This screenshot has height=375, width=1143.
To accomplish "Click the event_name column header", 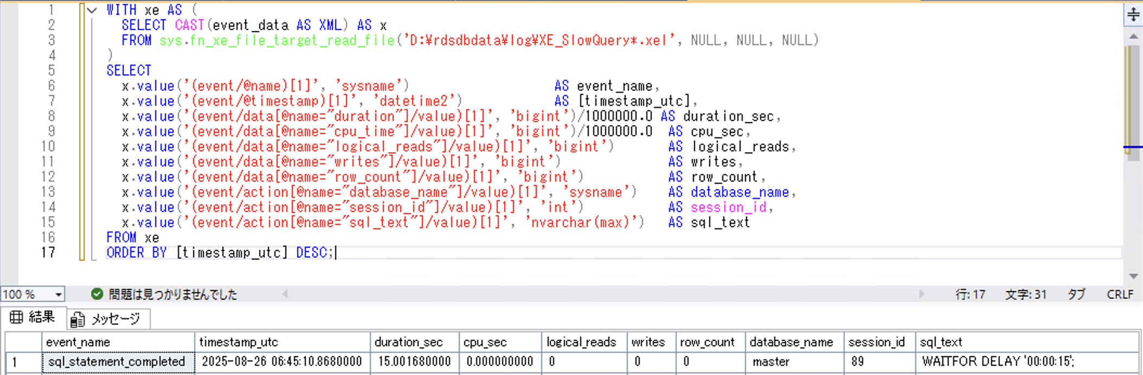I will 118,342.
